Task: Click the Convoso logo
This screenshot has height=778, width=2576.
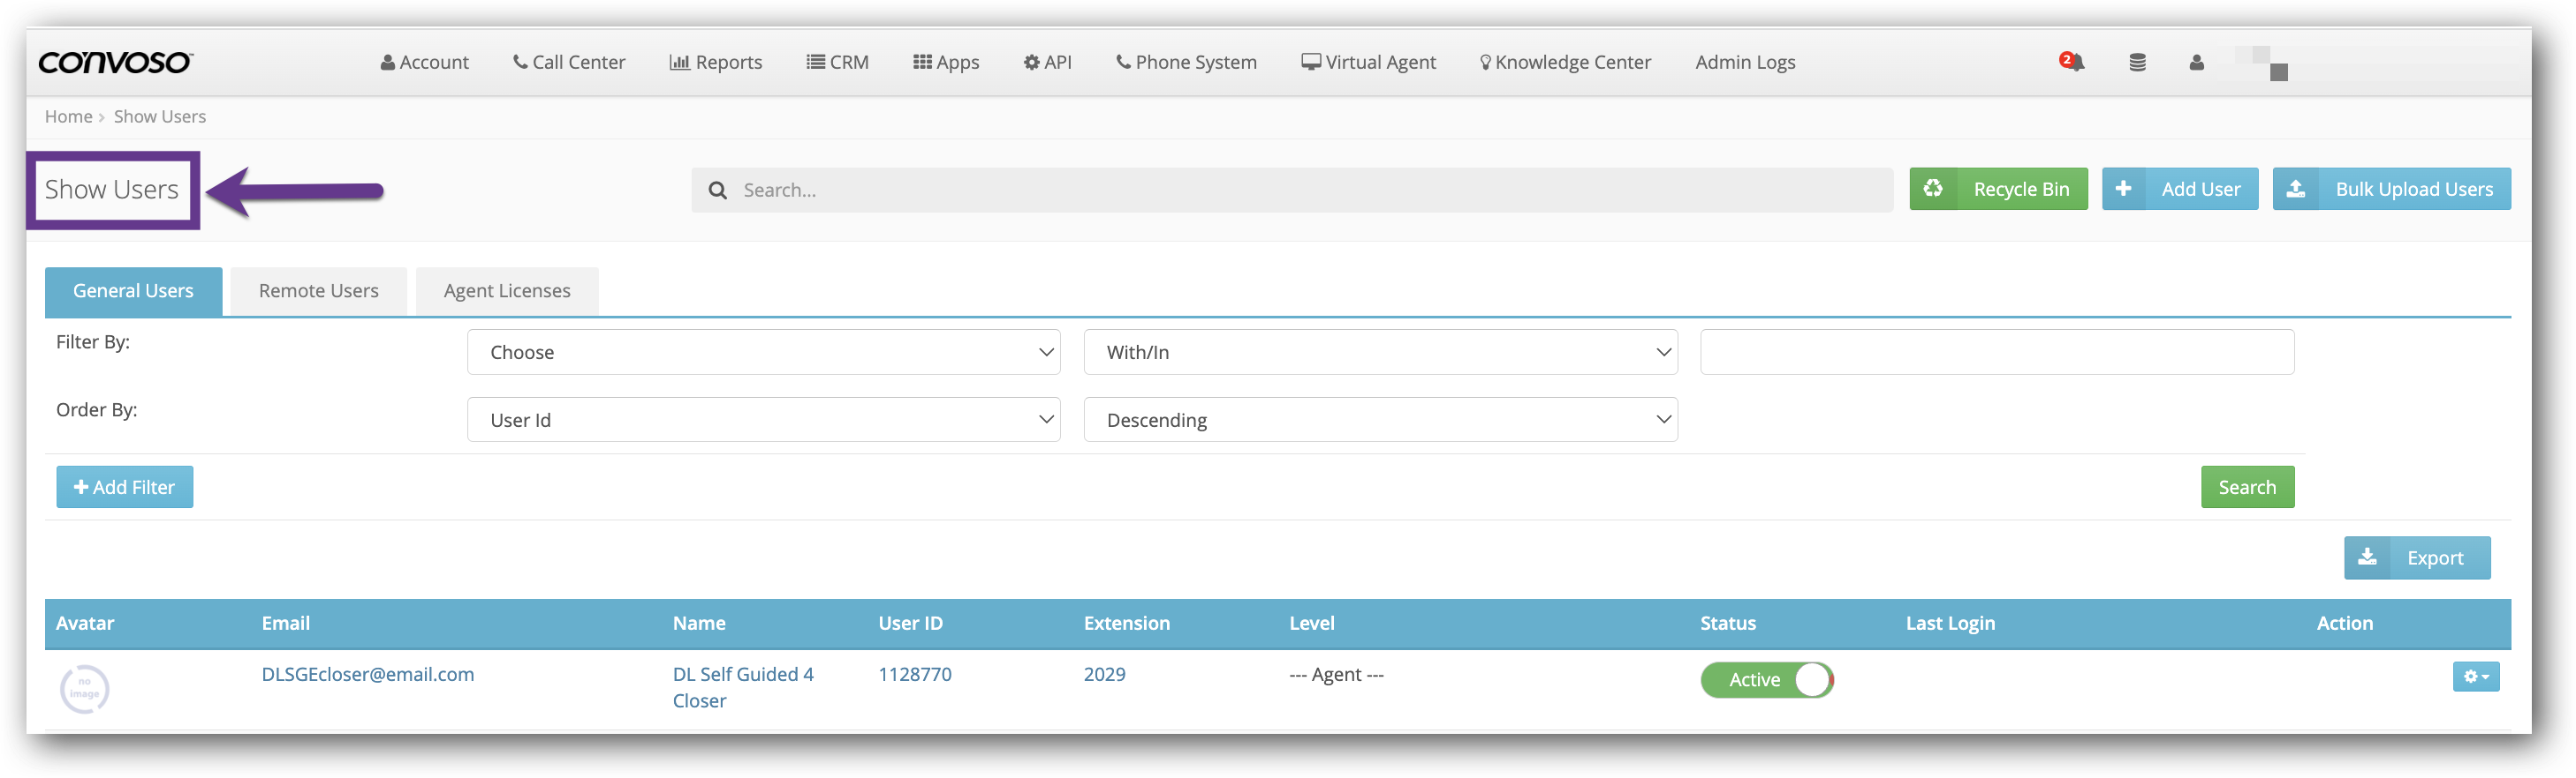Action: click(x=115, y=62)
